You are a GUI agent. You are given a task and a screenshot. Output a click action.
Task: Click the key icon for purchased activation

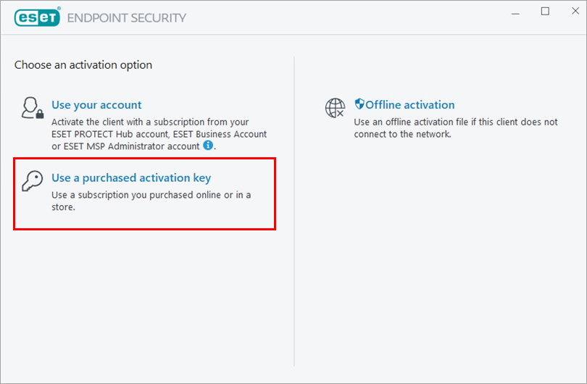pyautogui.click(x=32, y=181)
